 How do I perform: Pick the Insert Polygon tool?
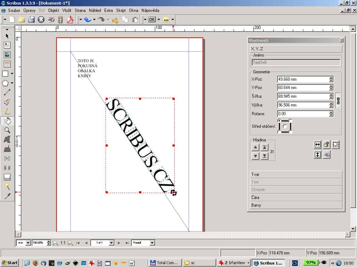pyautogui.click(x=5, y=83)
